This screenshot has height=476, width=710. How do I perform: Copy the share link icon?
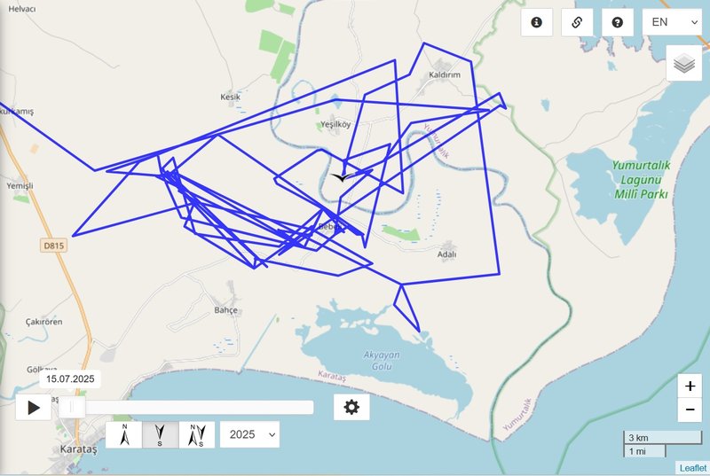[x=577, y=22]
